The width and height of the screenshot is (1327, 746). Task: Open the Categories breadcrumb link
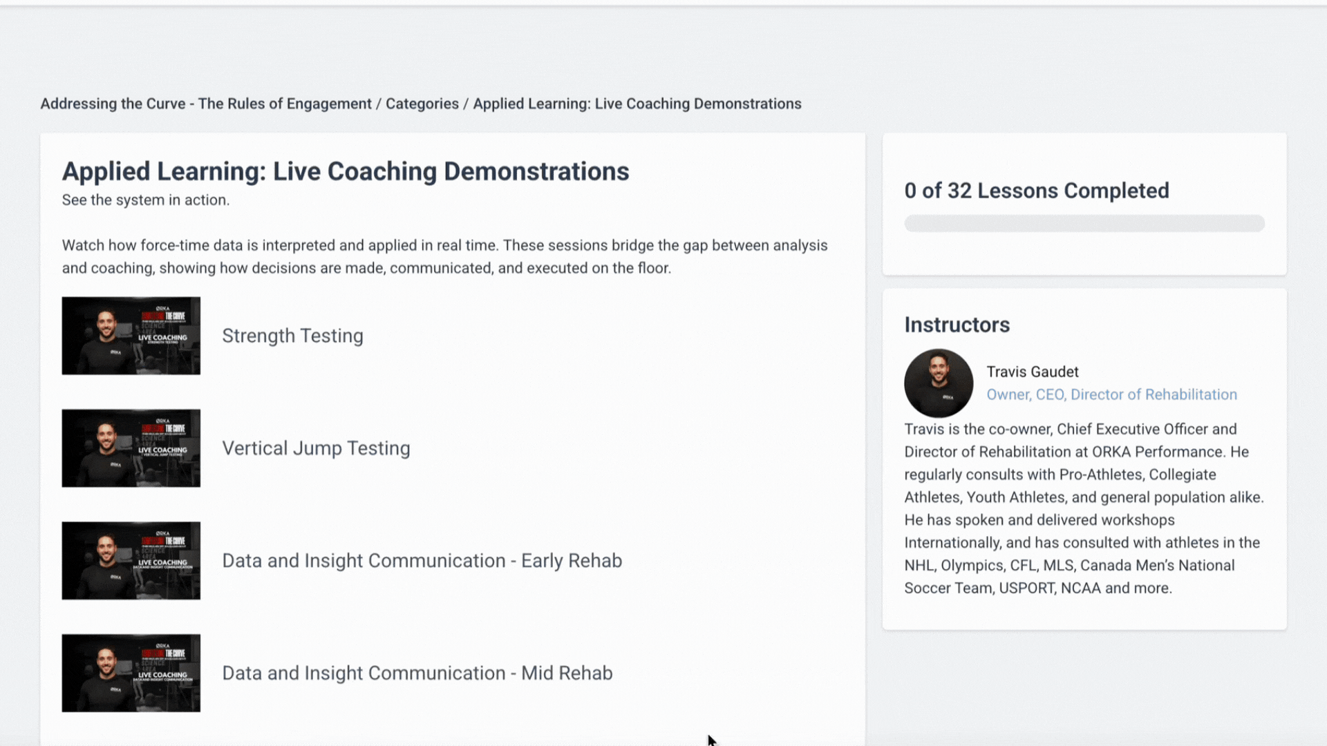click(x=422, y=104)
